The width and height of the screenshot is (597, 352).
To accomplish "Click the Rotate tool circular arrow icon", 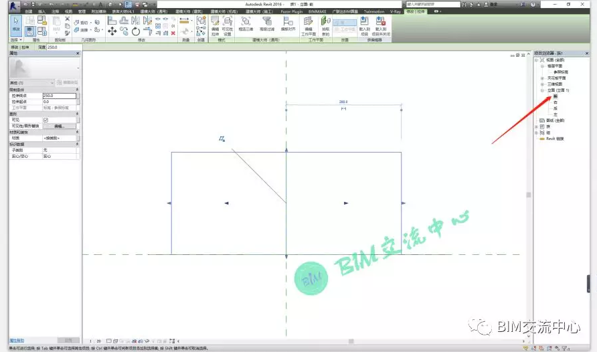I will (136, 31).
